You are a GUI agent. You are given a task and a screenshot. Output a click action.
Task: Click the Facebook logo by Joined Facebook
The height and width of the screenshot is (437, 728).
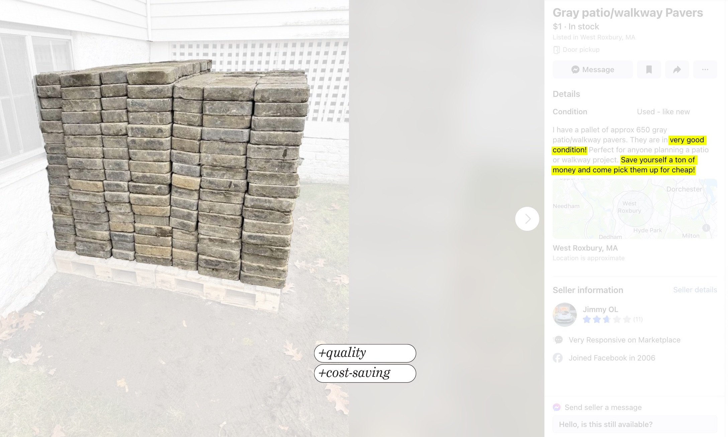pyautogui.click(x=558, y=358)
